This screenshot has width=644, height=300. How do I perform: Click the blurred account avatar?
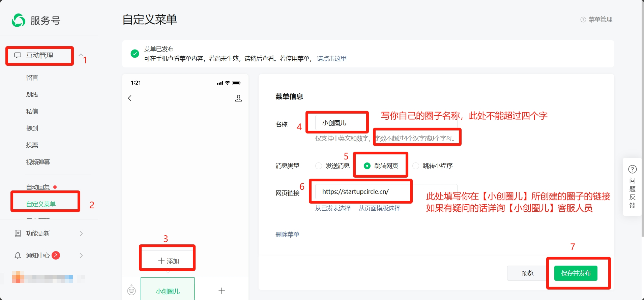[x=18, y=277]
